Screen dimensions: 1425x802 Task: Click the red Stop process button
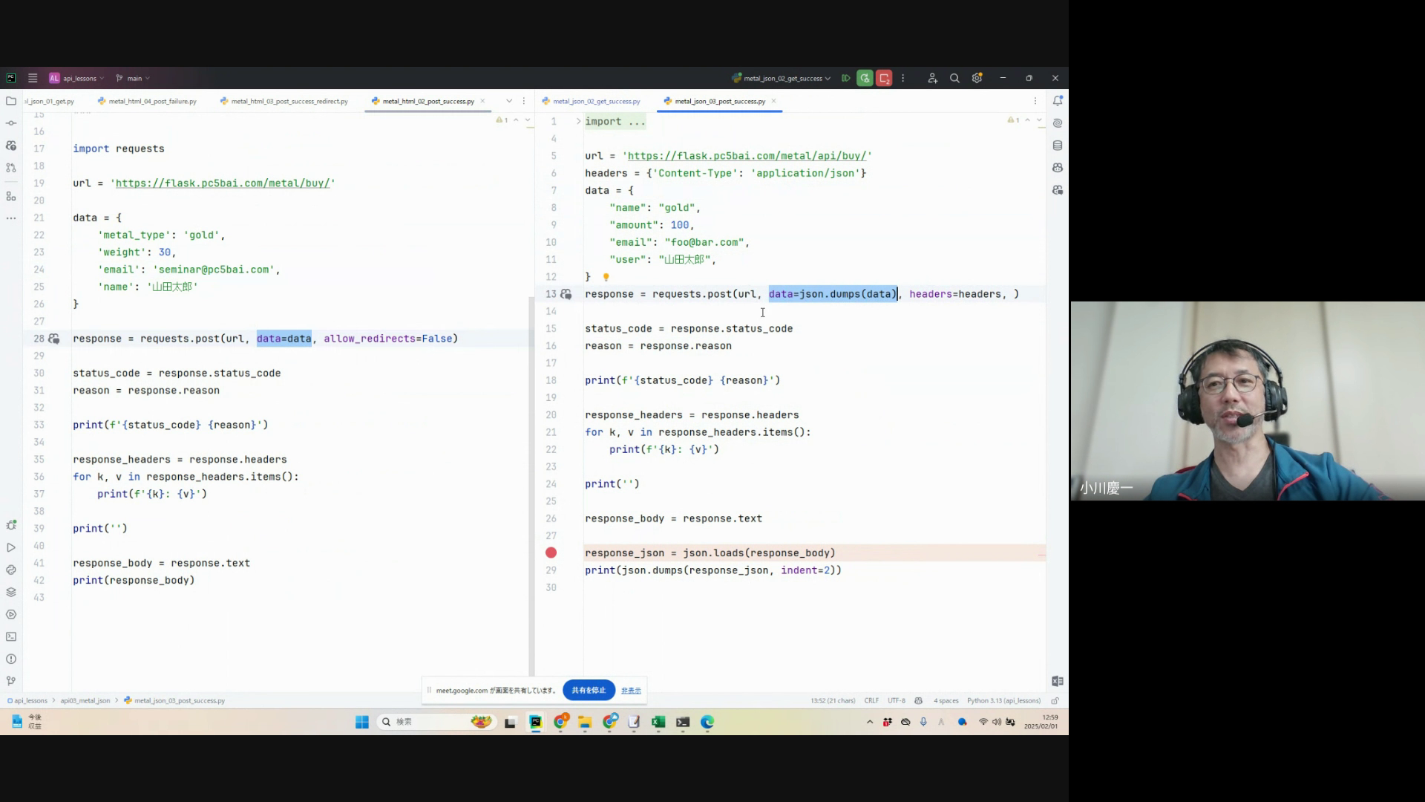pos(884,78)
